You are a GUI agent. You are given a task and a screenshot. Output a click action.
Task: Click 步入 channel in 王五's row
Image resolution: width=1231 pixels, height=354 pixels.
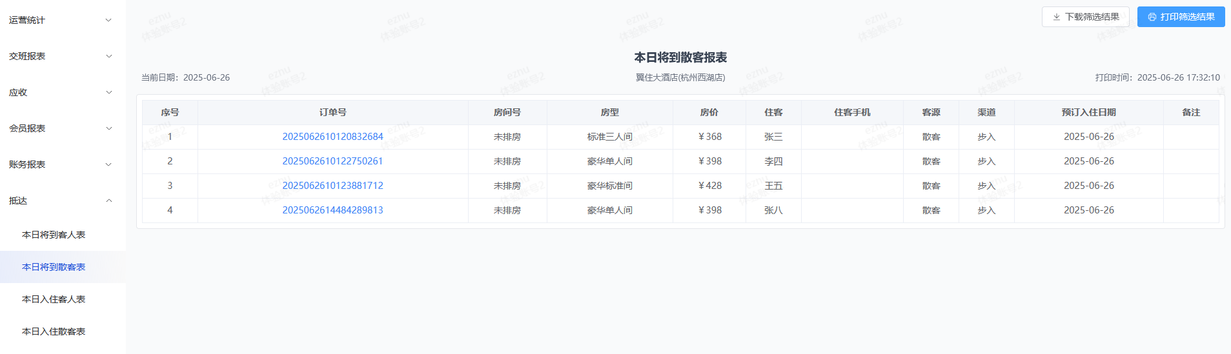tap(986, 186)
